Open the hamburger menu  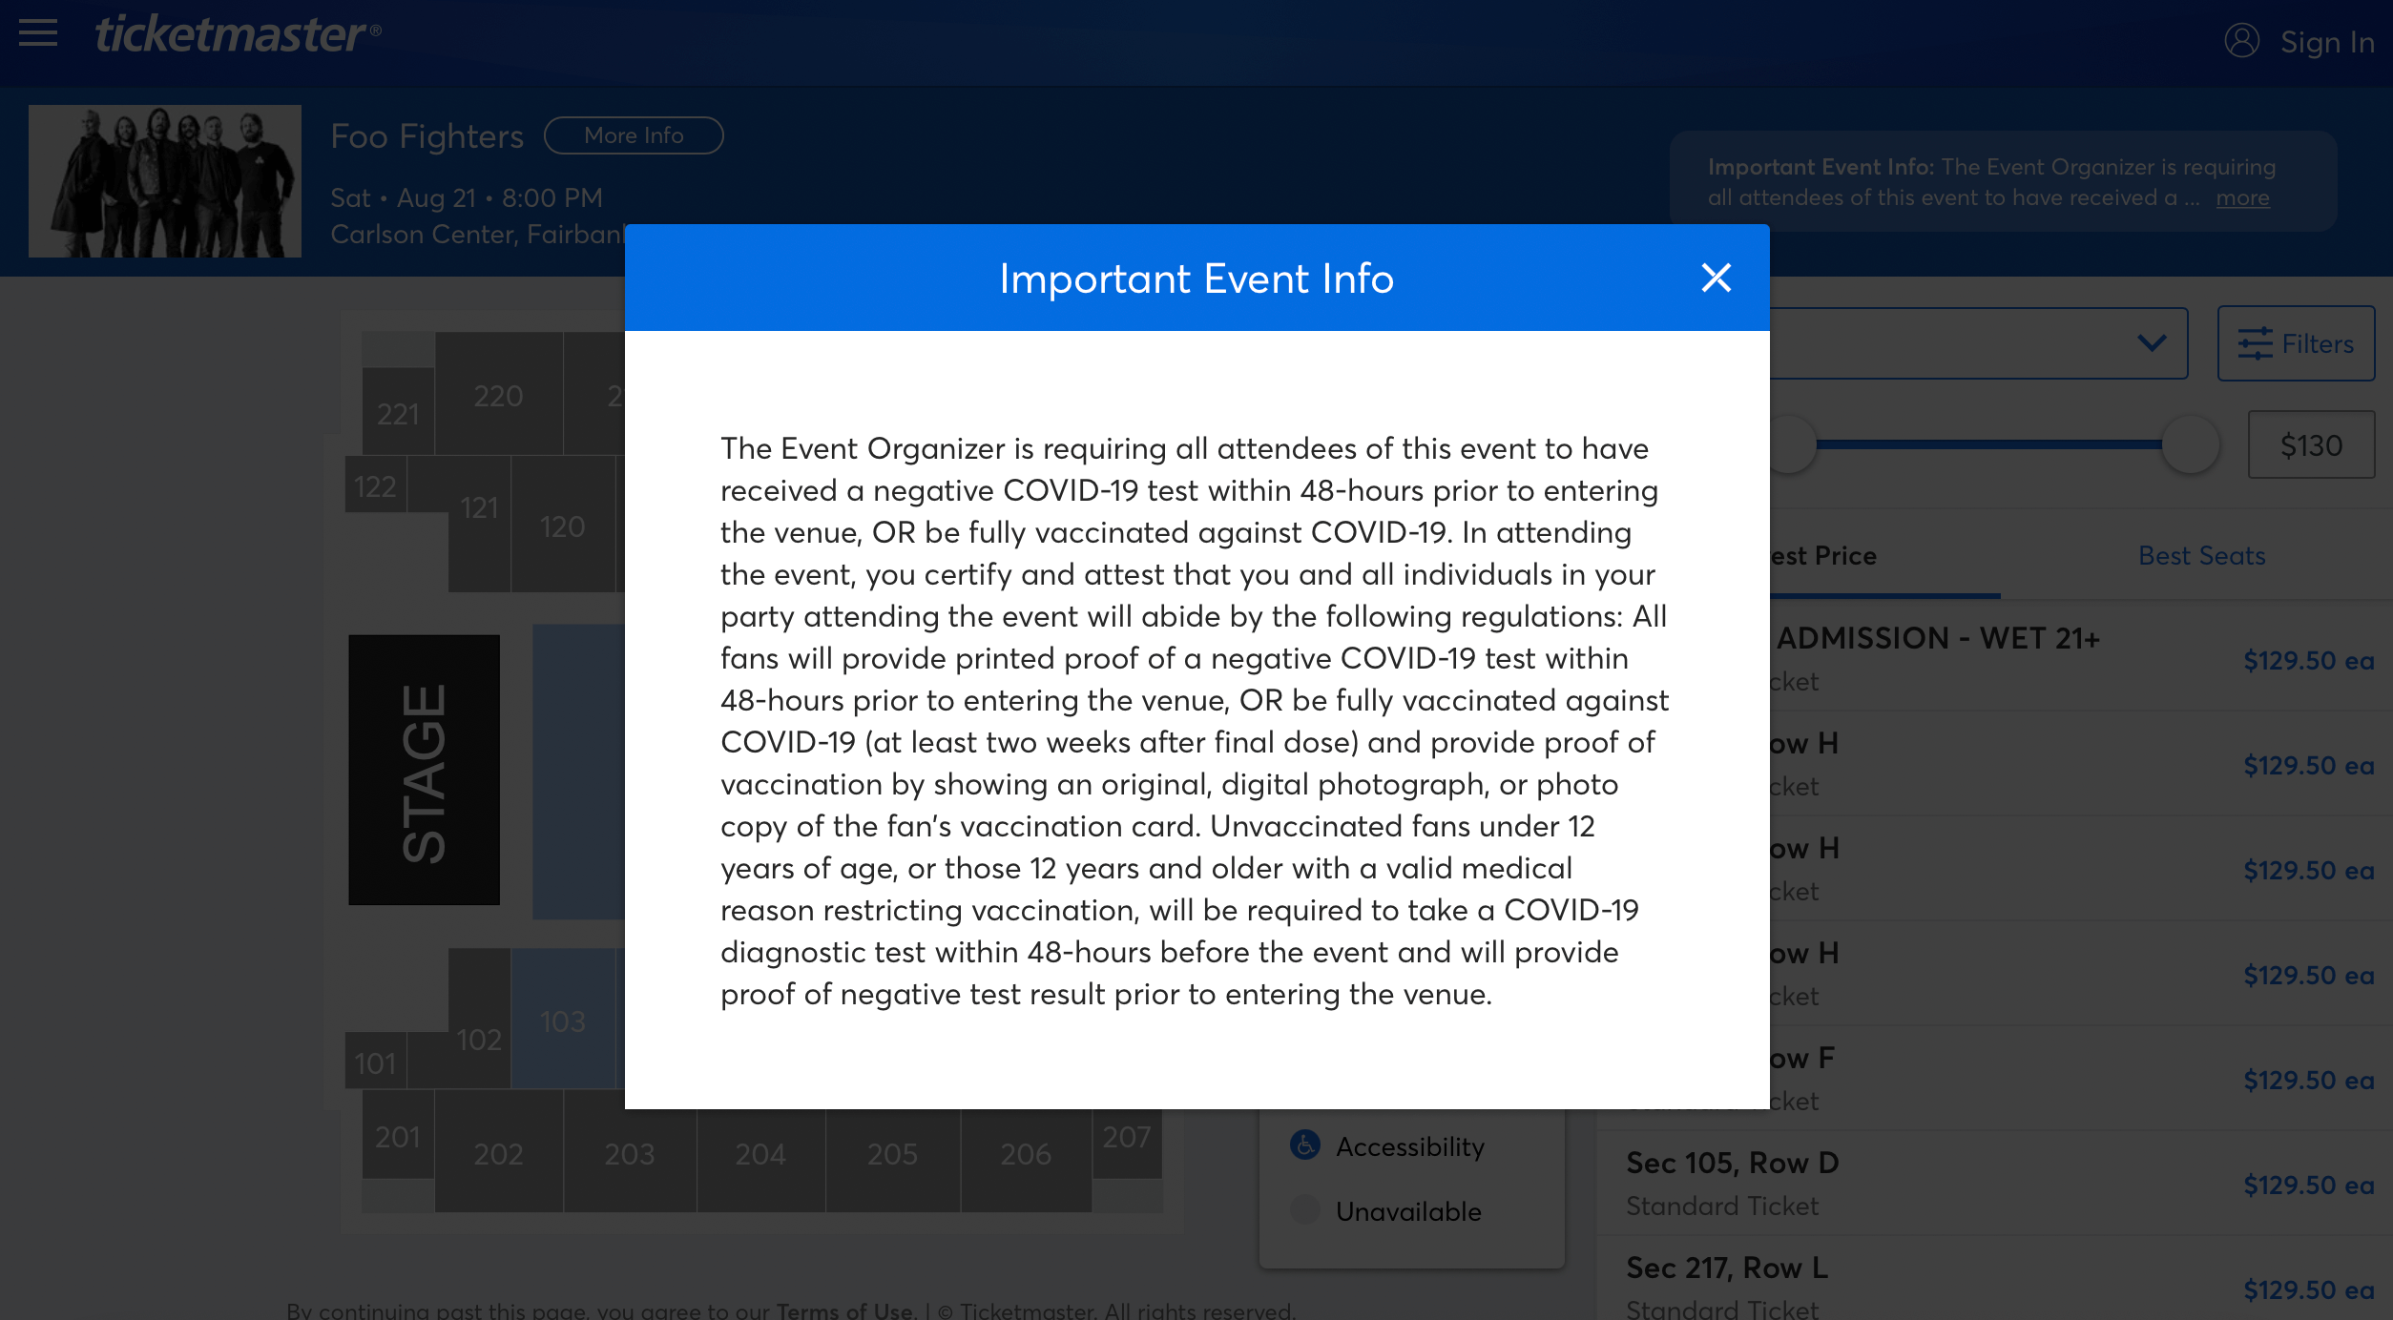pos(38,33)
